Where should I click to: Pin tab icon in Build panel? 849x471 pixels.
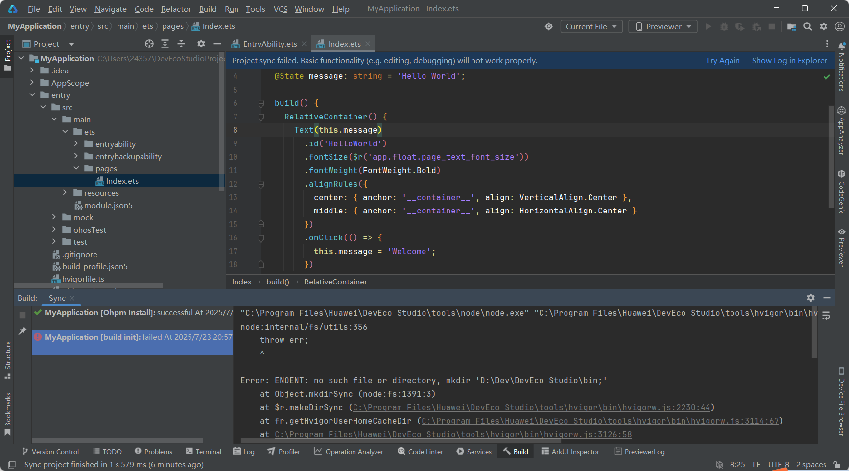point(22,331)
